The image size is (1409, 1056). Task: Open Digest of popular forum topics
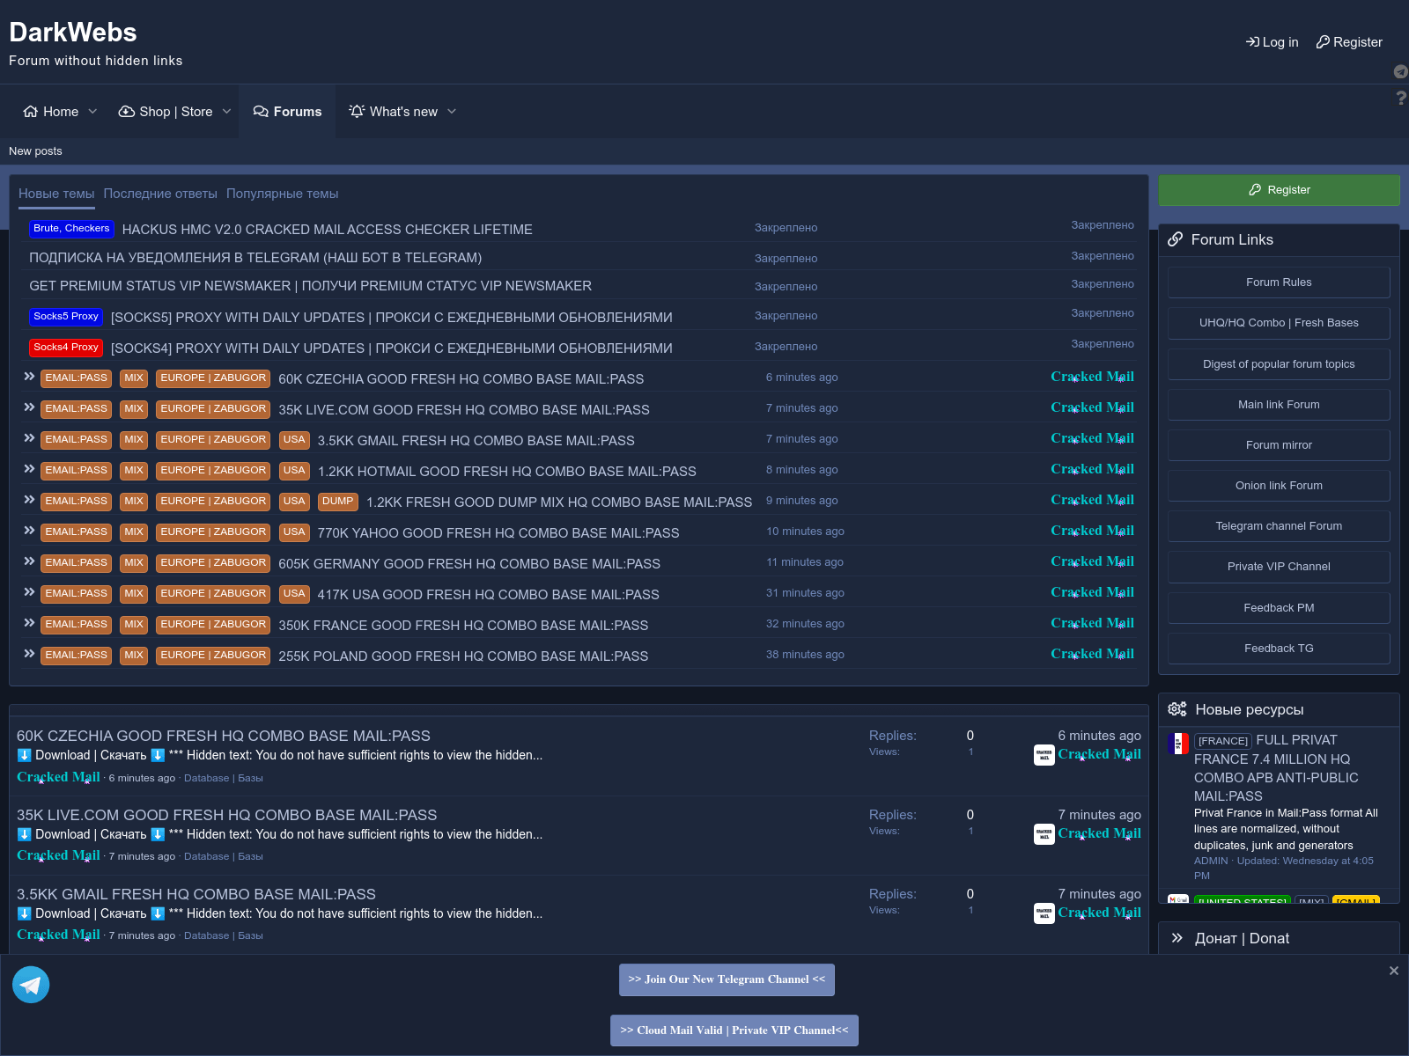pos(1279,364)
